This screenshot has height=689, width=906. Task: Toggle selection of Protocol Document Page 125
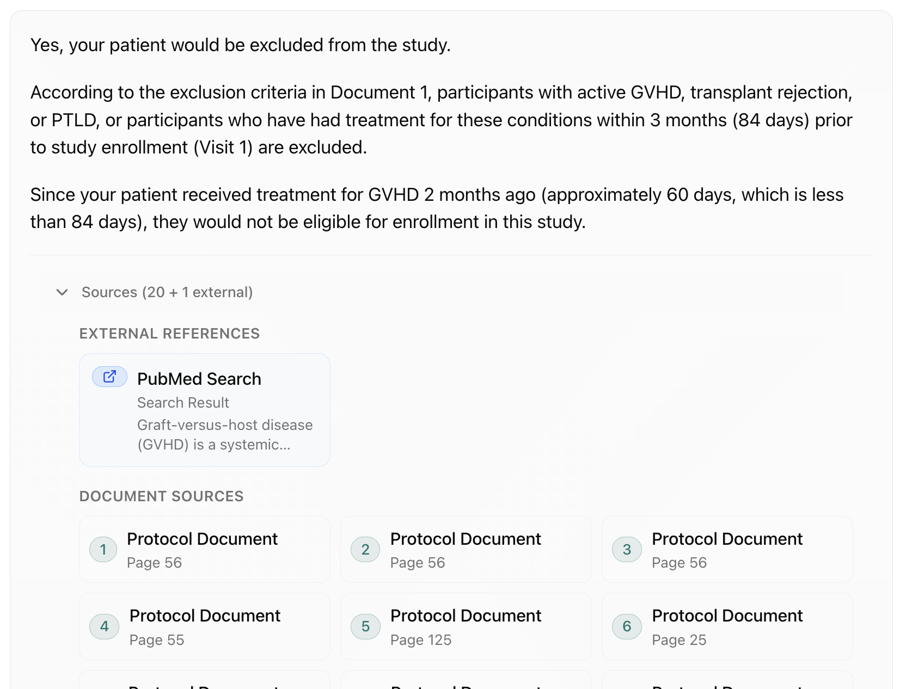click(466, 626)
